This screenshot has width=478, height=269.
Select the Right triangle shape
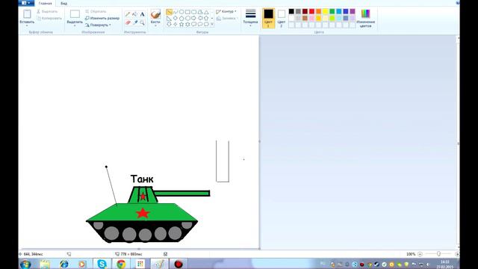[x=170, y=18]
